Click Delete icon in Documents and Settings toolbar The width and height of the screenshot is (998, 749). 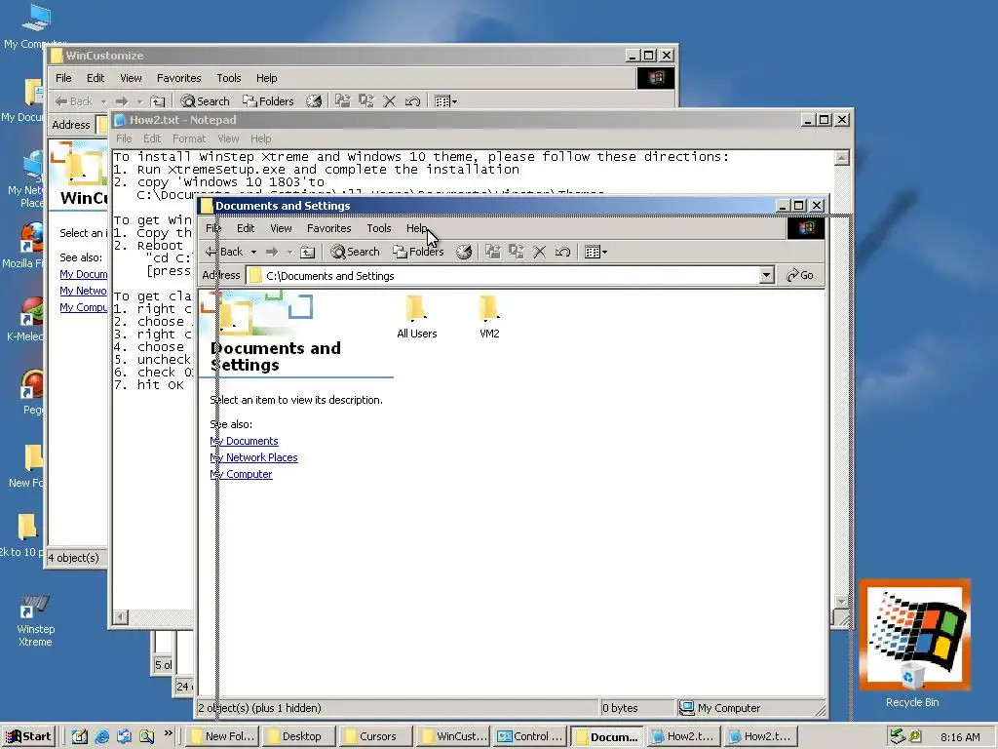coord(540,253)
